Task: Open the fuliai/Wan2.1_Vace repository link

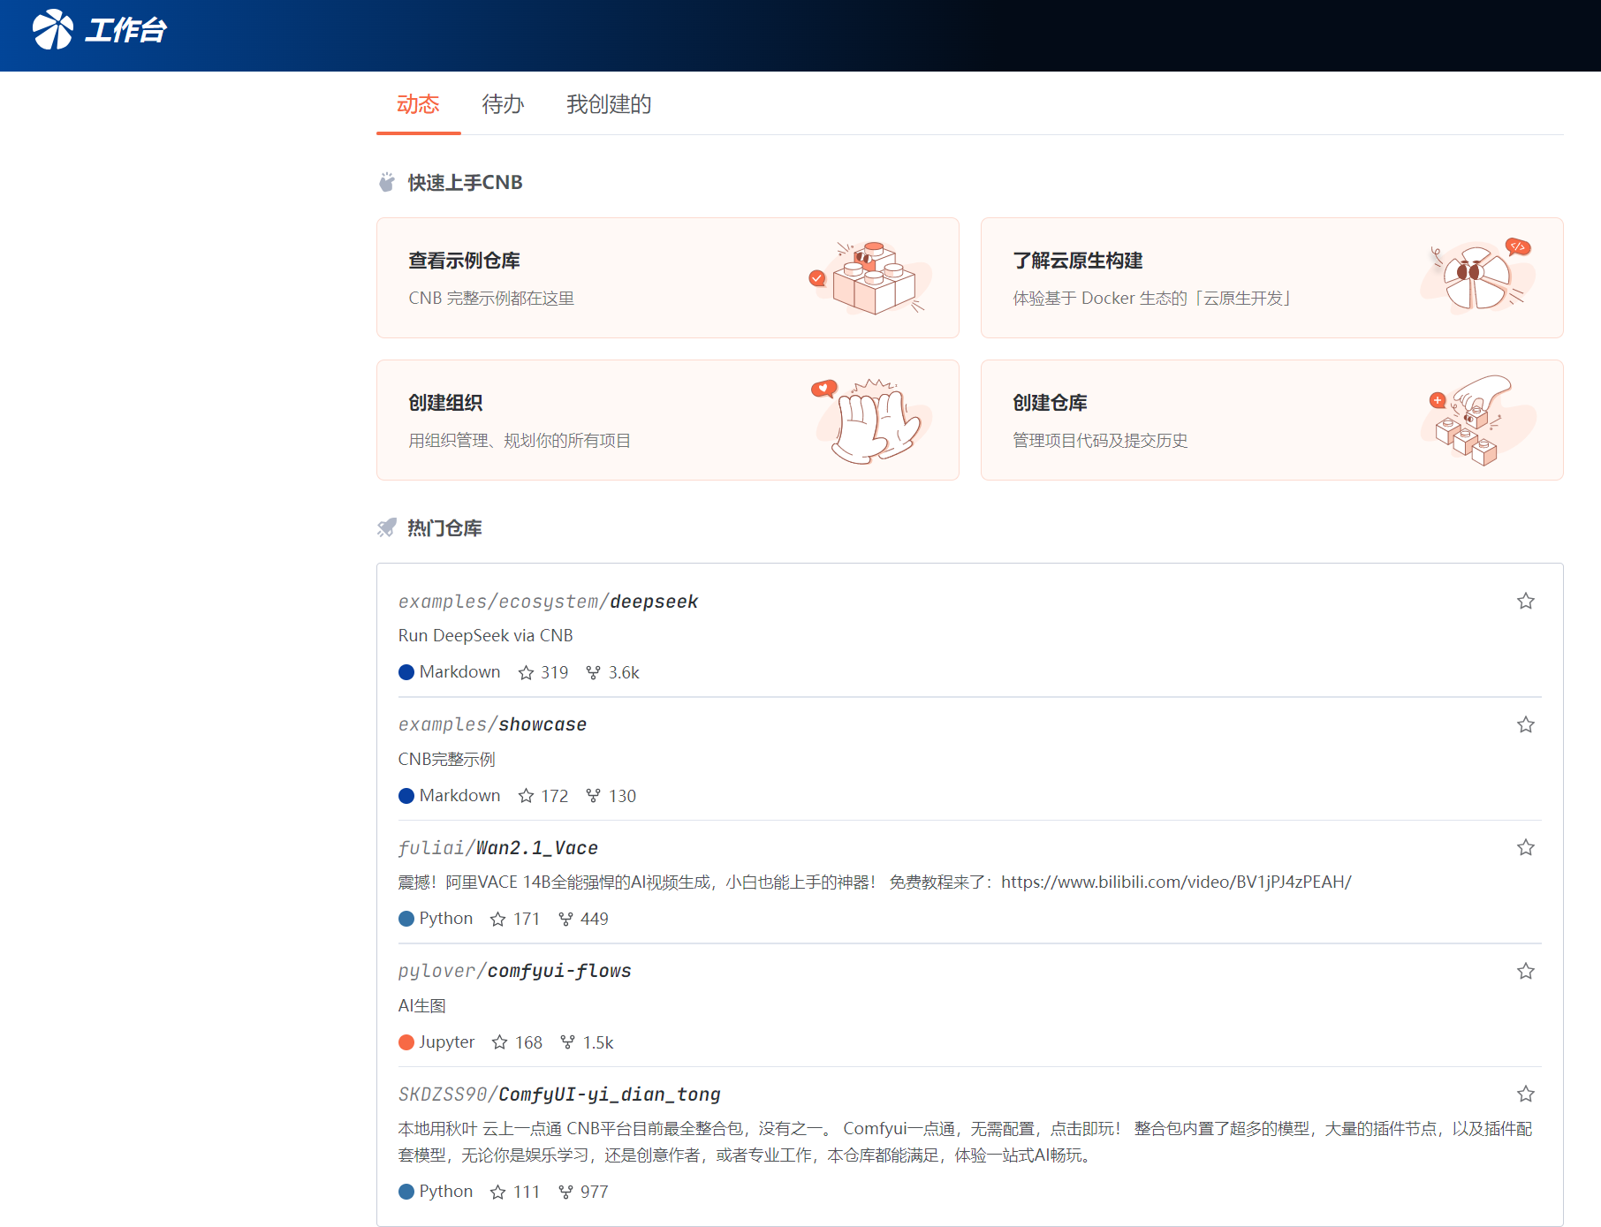Action: click(x=498, y=848)
